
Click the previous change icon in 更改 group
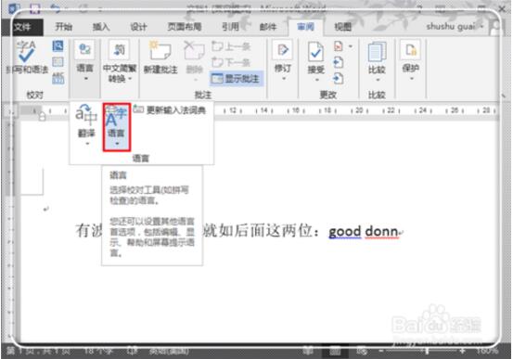[339, 62]
